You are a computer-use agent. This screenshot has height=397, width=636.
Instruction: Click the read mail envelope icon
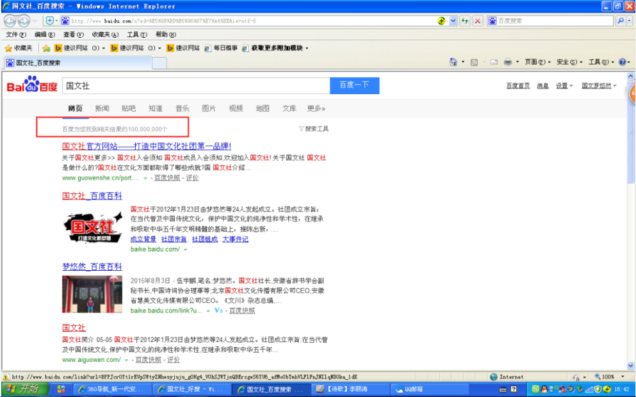(494, 62)
